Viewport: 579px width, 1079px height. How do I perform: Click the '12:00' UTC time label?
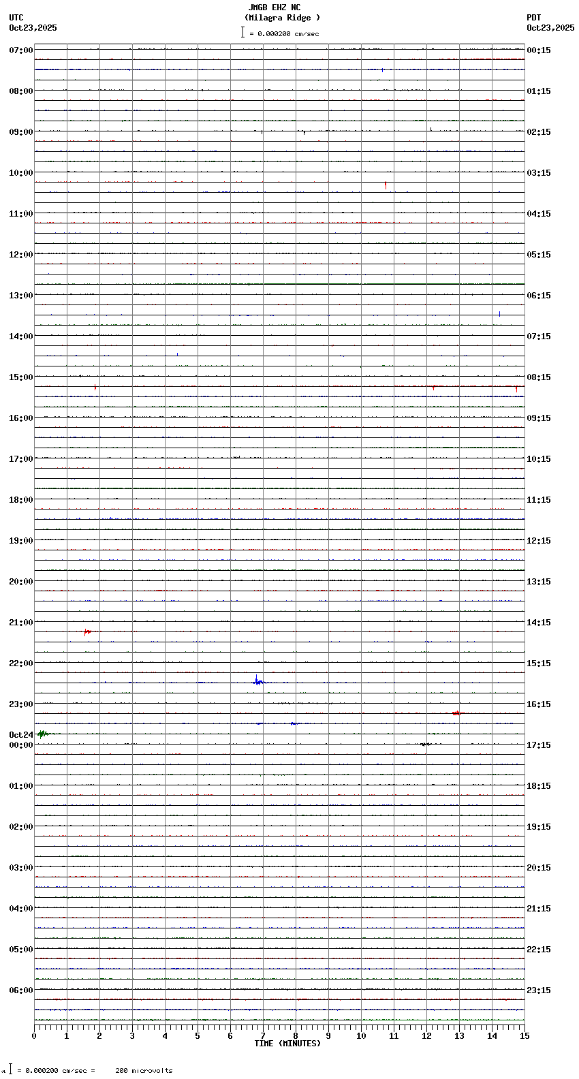click(x=21, y=255)
